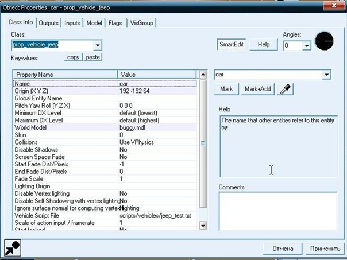Close the Object Properties window

pyautogui.click(x=334, y=5)
